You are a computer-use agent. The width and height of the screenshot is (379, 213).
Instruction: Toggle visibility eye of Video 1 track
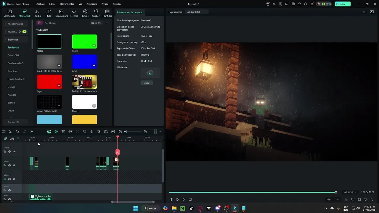pos(14,179)
